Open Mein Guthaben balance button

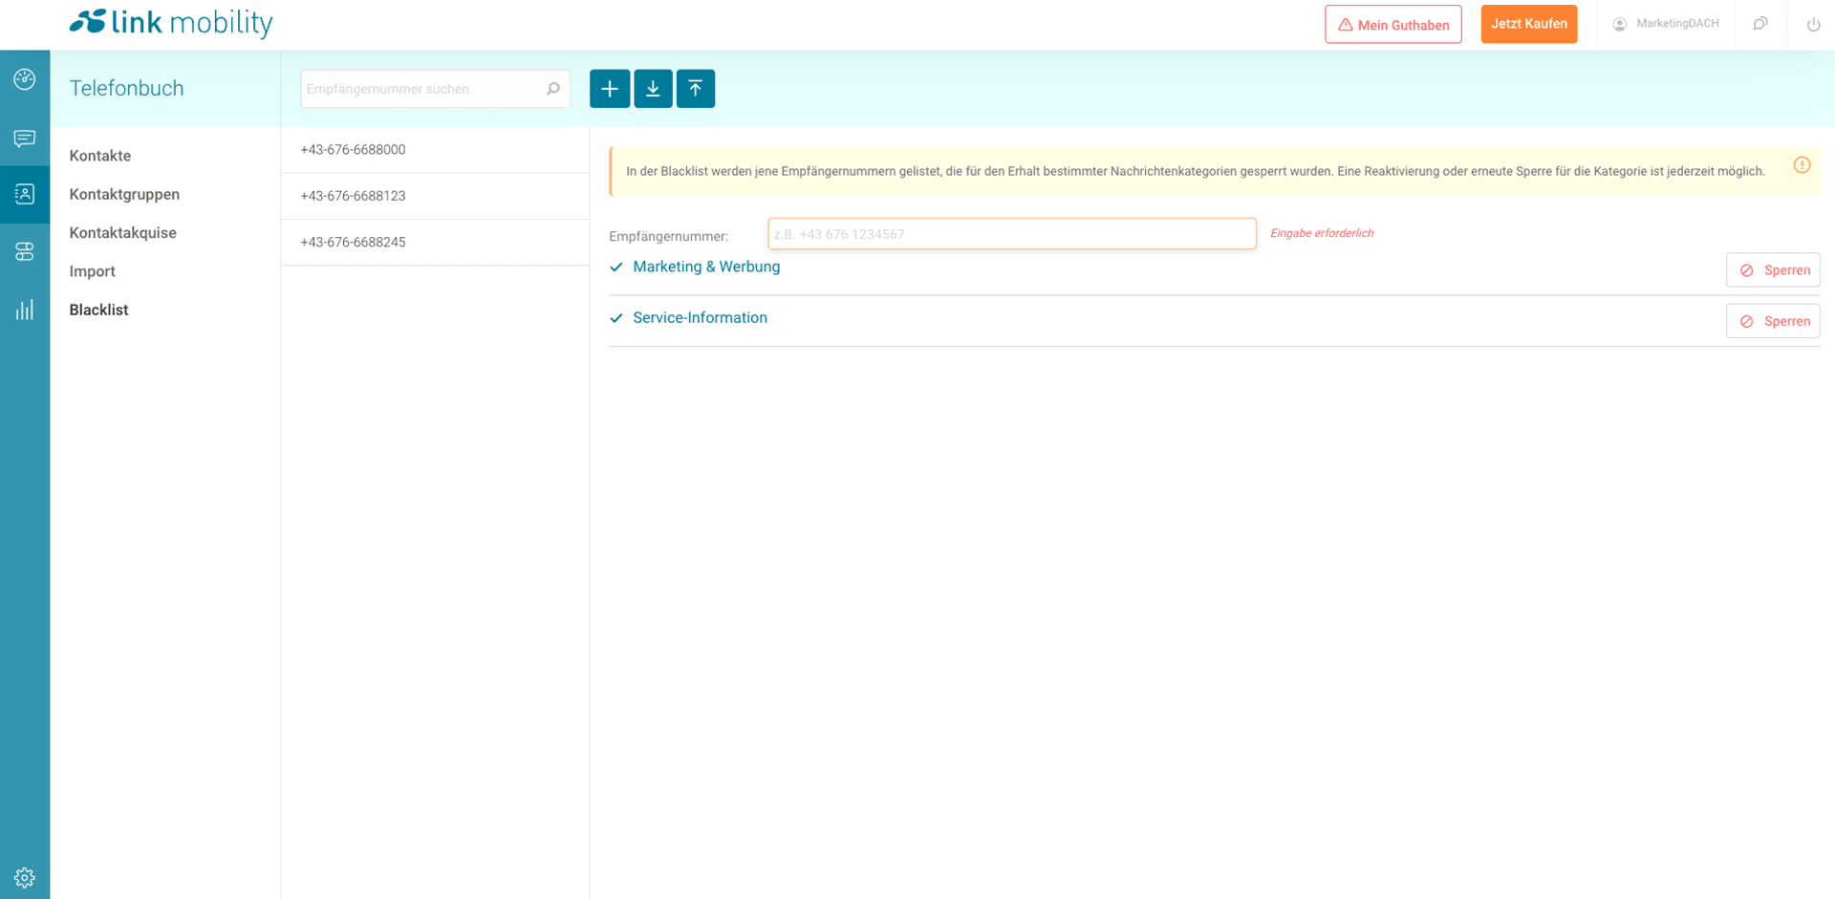tap(1392, 25)
